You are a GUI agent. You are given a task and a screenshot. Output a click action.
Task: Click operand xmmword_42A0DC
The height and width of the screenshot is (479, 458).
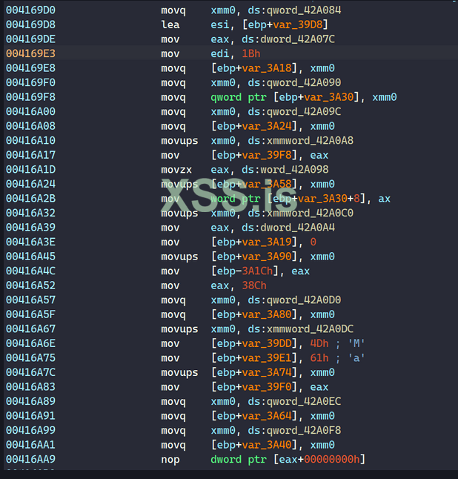pos(311,329)
